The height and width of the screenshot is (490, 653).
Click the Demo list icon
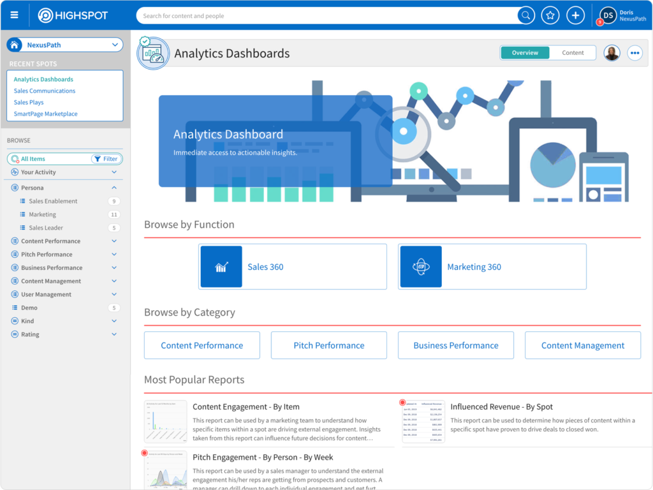pos(15,308)
